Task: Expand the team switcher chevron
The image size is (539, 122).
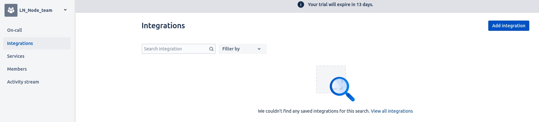Action: point(65,10)
